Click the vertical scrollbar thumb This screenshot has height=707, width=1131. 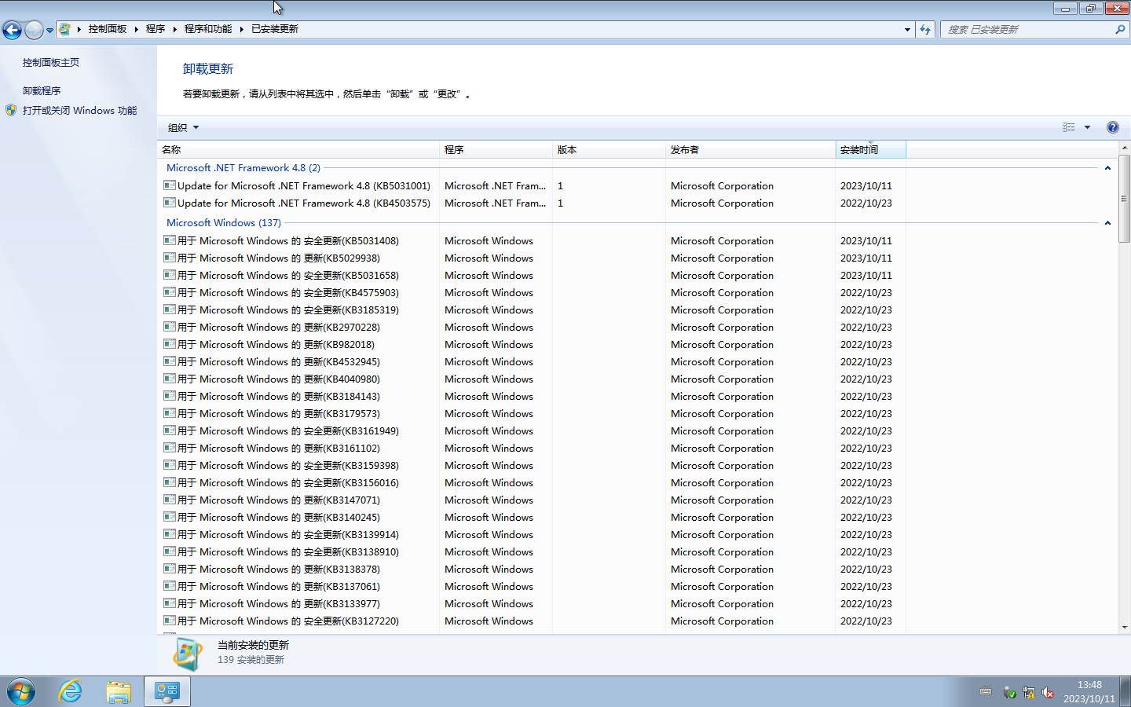(1125, 199)
